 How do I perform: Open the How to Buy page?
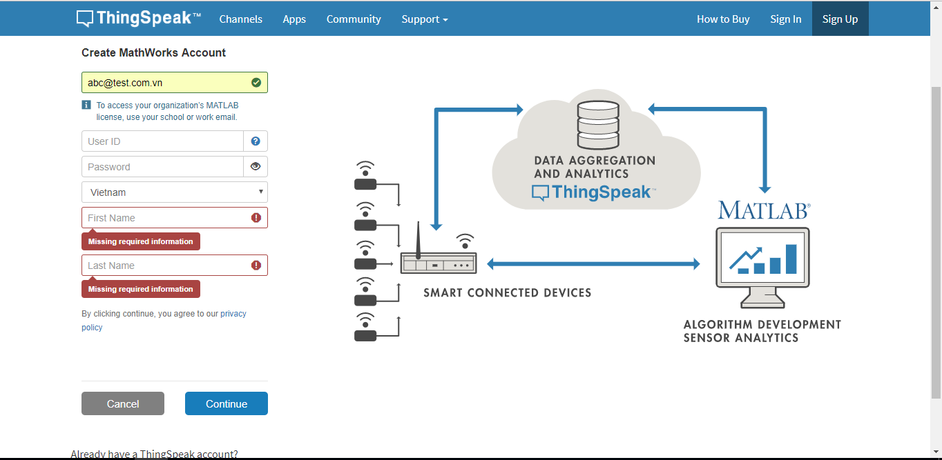point(723,19)
